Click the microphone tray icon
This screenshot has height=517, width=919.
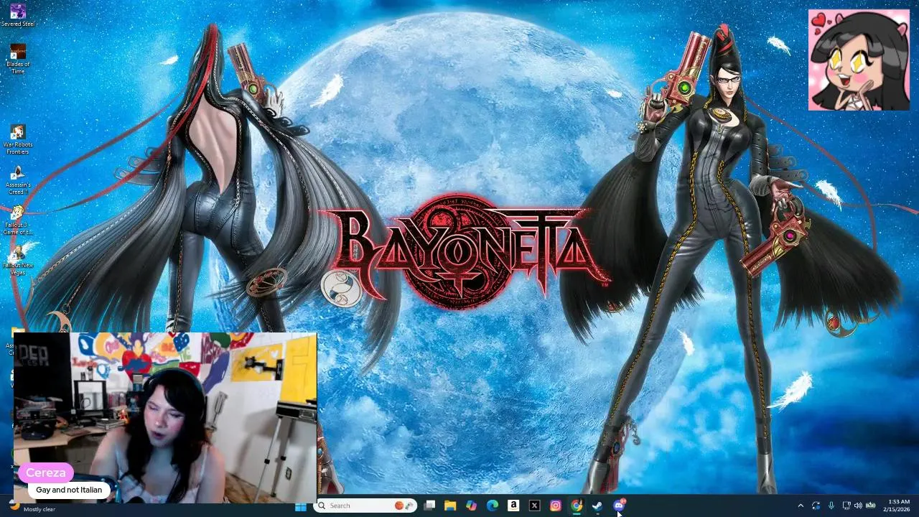point(831,506)
